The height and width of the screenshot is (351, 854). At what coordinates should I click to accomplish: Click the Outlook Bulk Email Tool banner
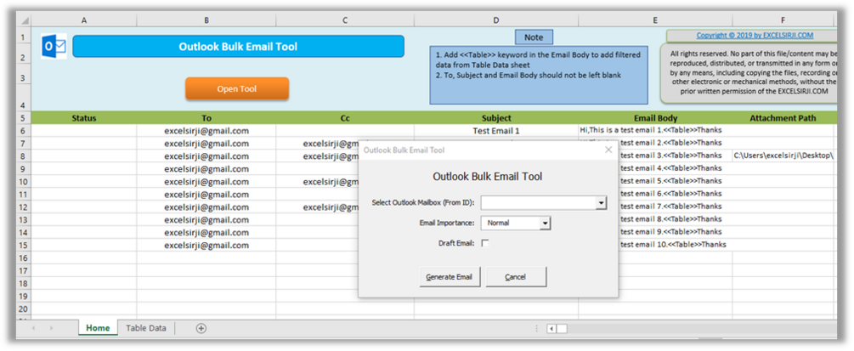(238, 47)
